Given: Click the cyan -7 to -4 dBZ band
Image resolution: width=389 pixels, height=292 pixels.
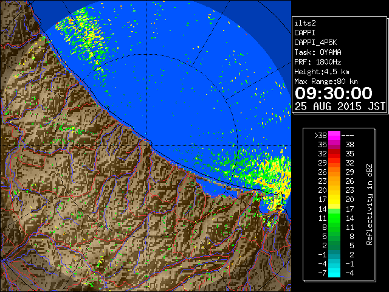Looking at the screenshot, I should (x=334, y=273).
